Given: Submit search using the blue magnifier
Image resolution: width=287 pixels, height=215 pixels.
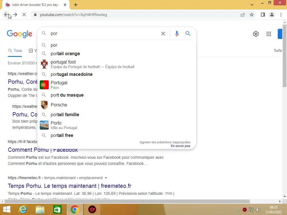Looking at the screenshot, I should (x=188, y=34).
